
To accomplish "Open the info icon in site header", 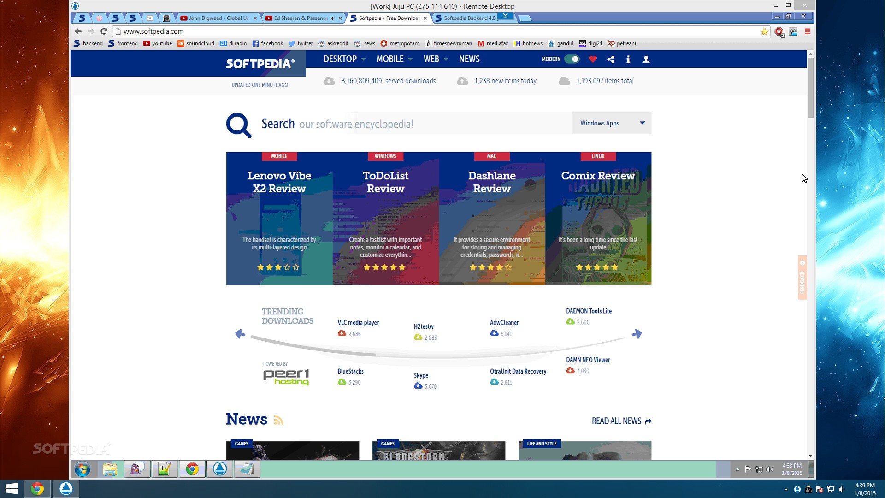I will click(628, 59).
